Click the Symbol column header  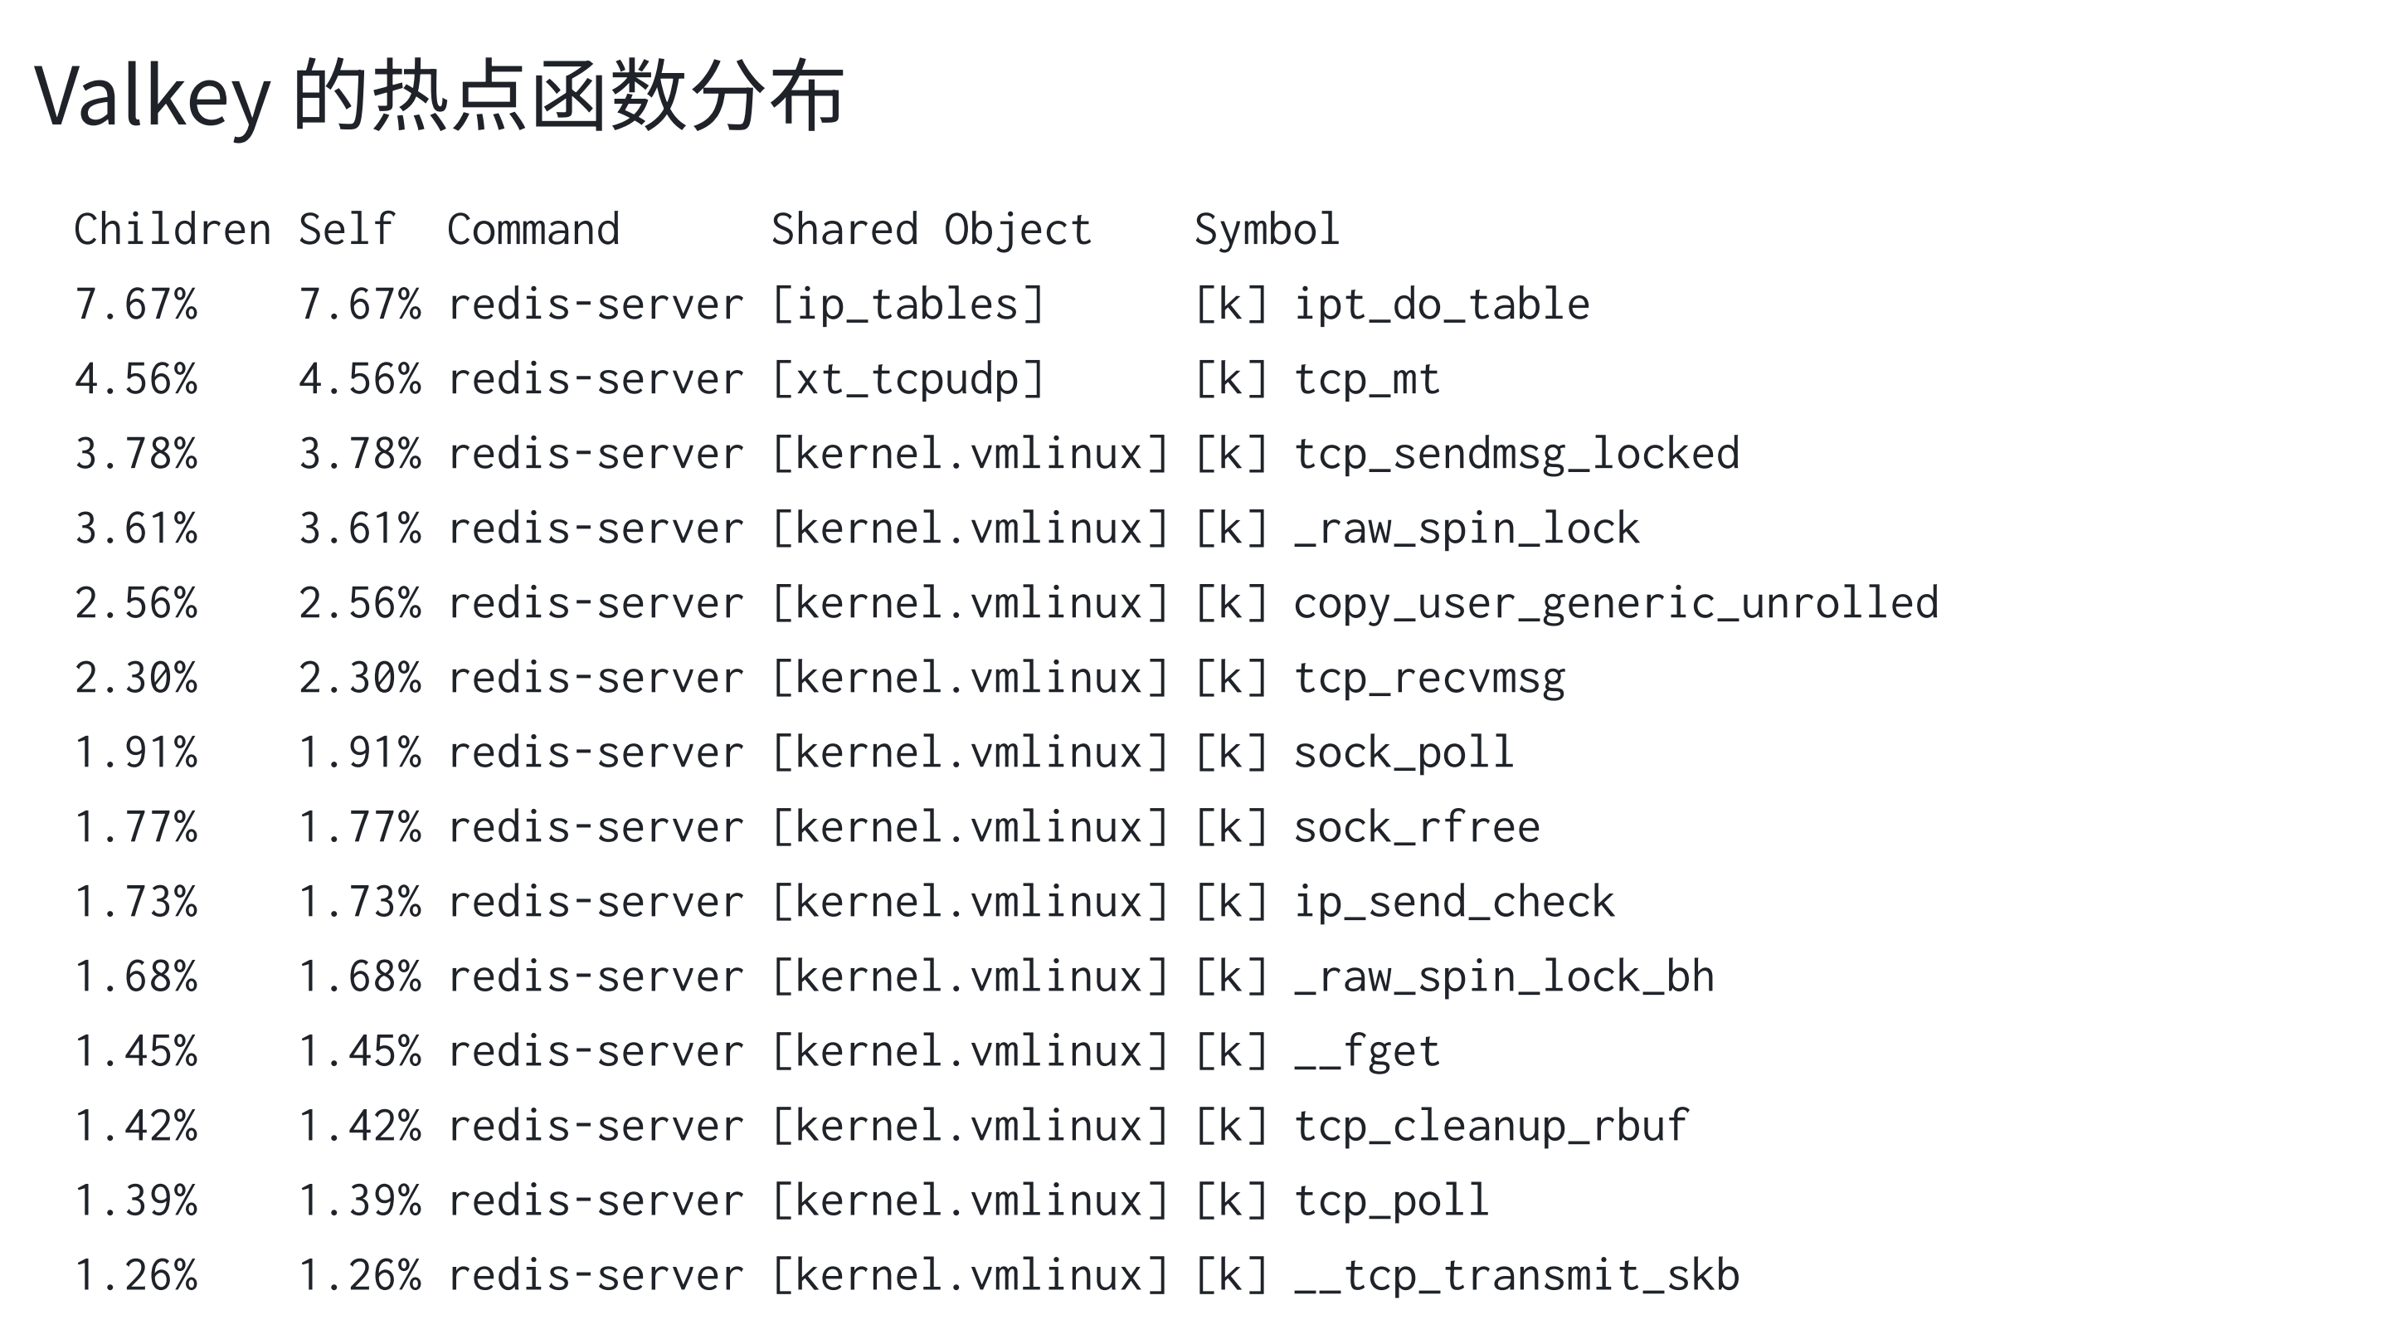tap(1267, 229)
